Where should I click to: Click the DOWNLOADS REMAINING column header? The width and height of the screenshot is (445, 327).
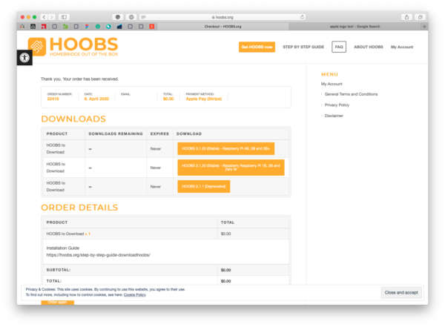click(x=116, y=133)
